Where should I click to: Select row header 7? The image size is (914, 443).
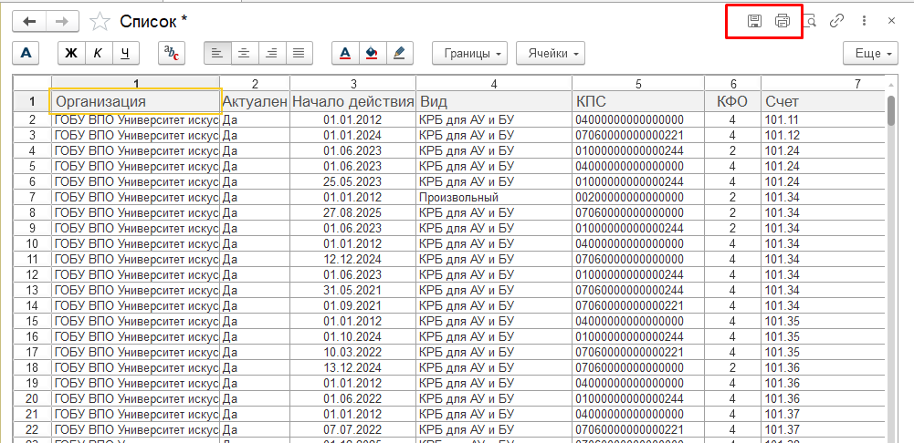(32, 197)
